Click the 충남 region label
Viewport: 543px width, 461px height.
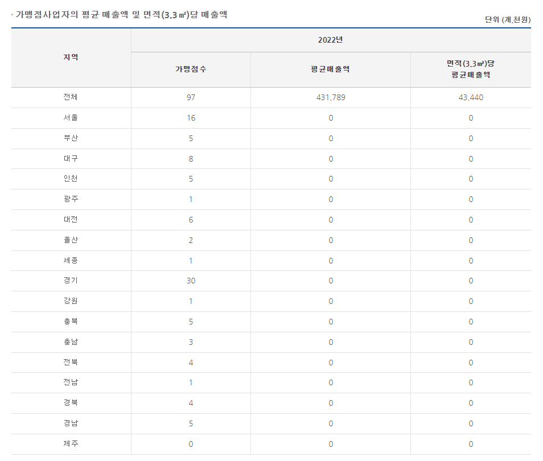click(71, 341)
